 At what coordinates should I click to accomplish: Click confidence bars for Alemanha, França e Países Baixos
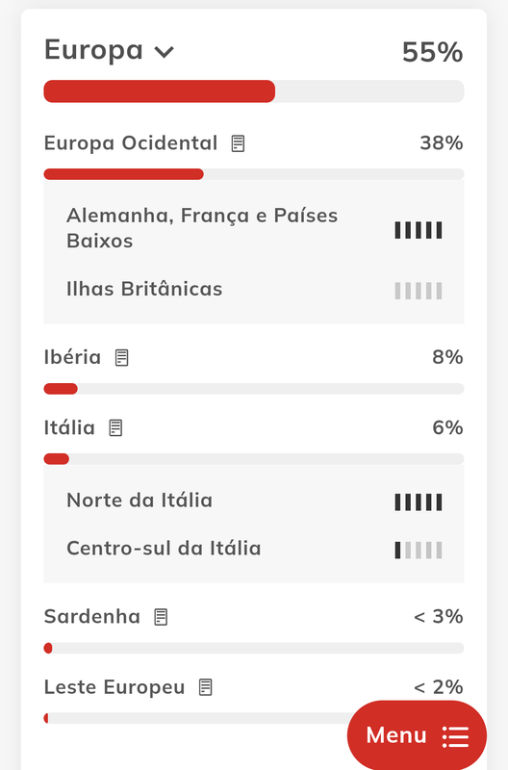pos(419,230)
